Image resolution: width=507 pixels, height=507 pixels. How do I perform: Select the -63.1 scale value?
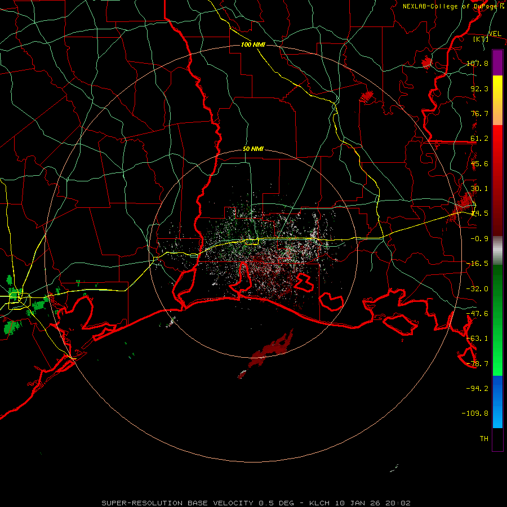[477, 339]
